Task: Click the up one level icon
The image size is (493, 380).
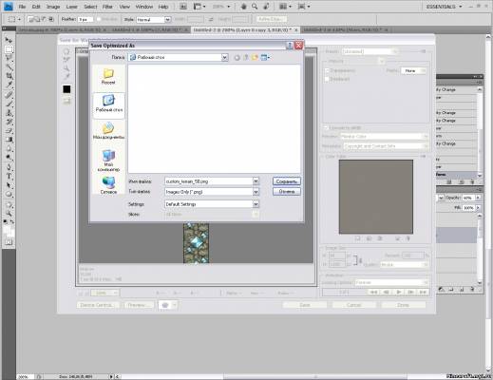Action: (x=246, y=58)
